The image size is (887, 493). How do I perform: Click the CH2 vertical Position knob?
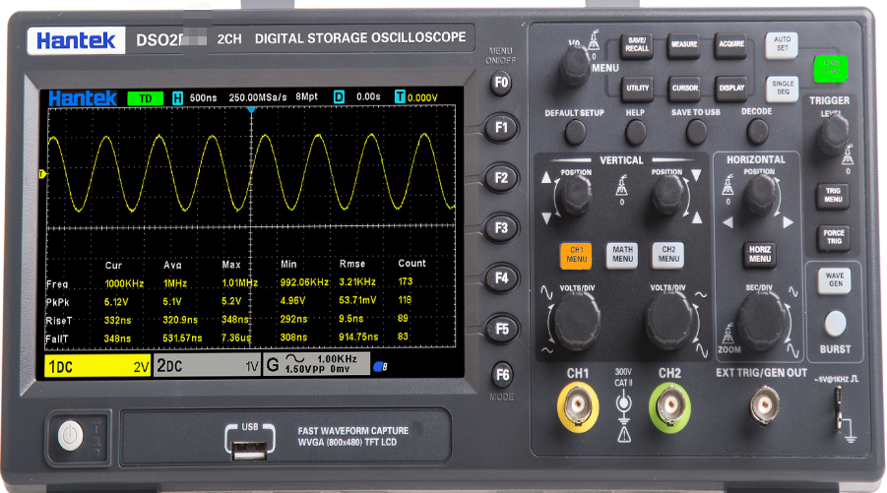[x=668, y=195]
